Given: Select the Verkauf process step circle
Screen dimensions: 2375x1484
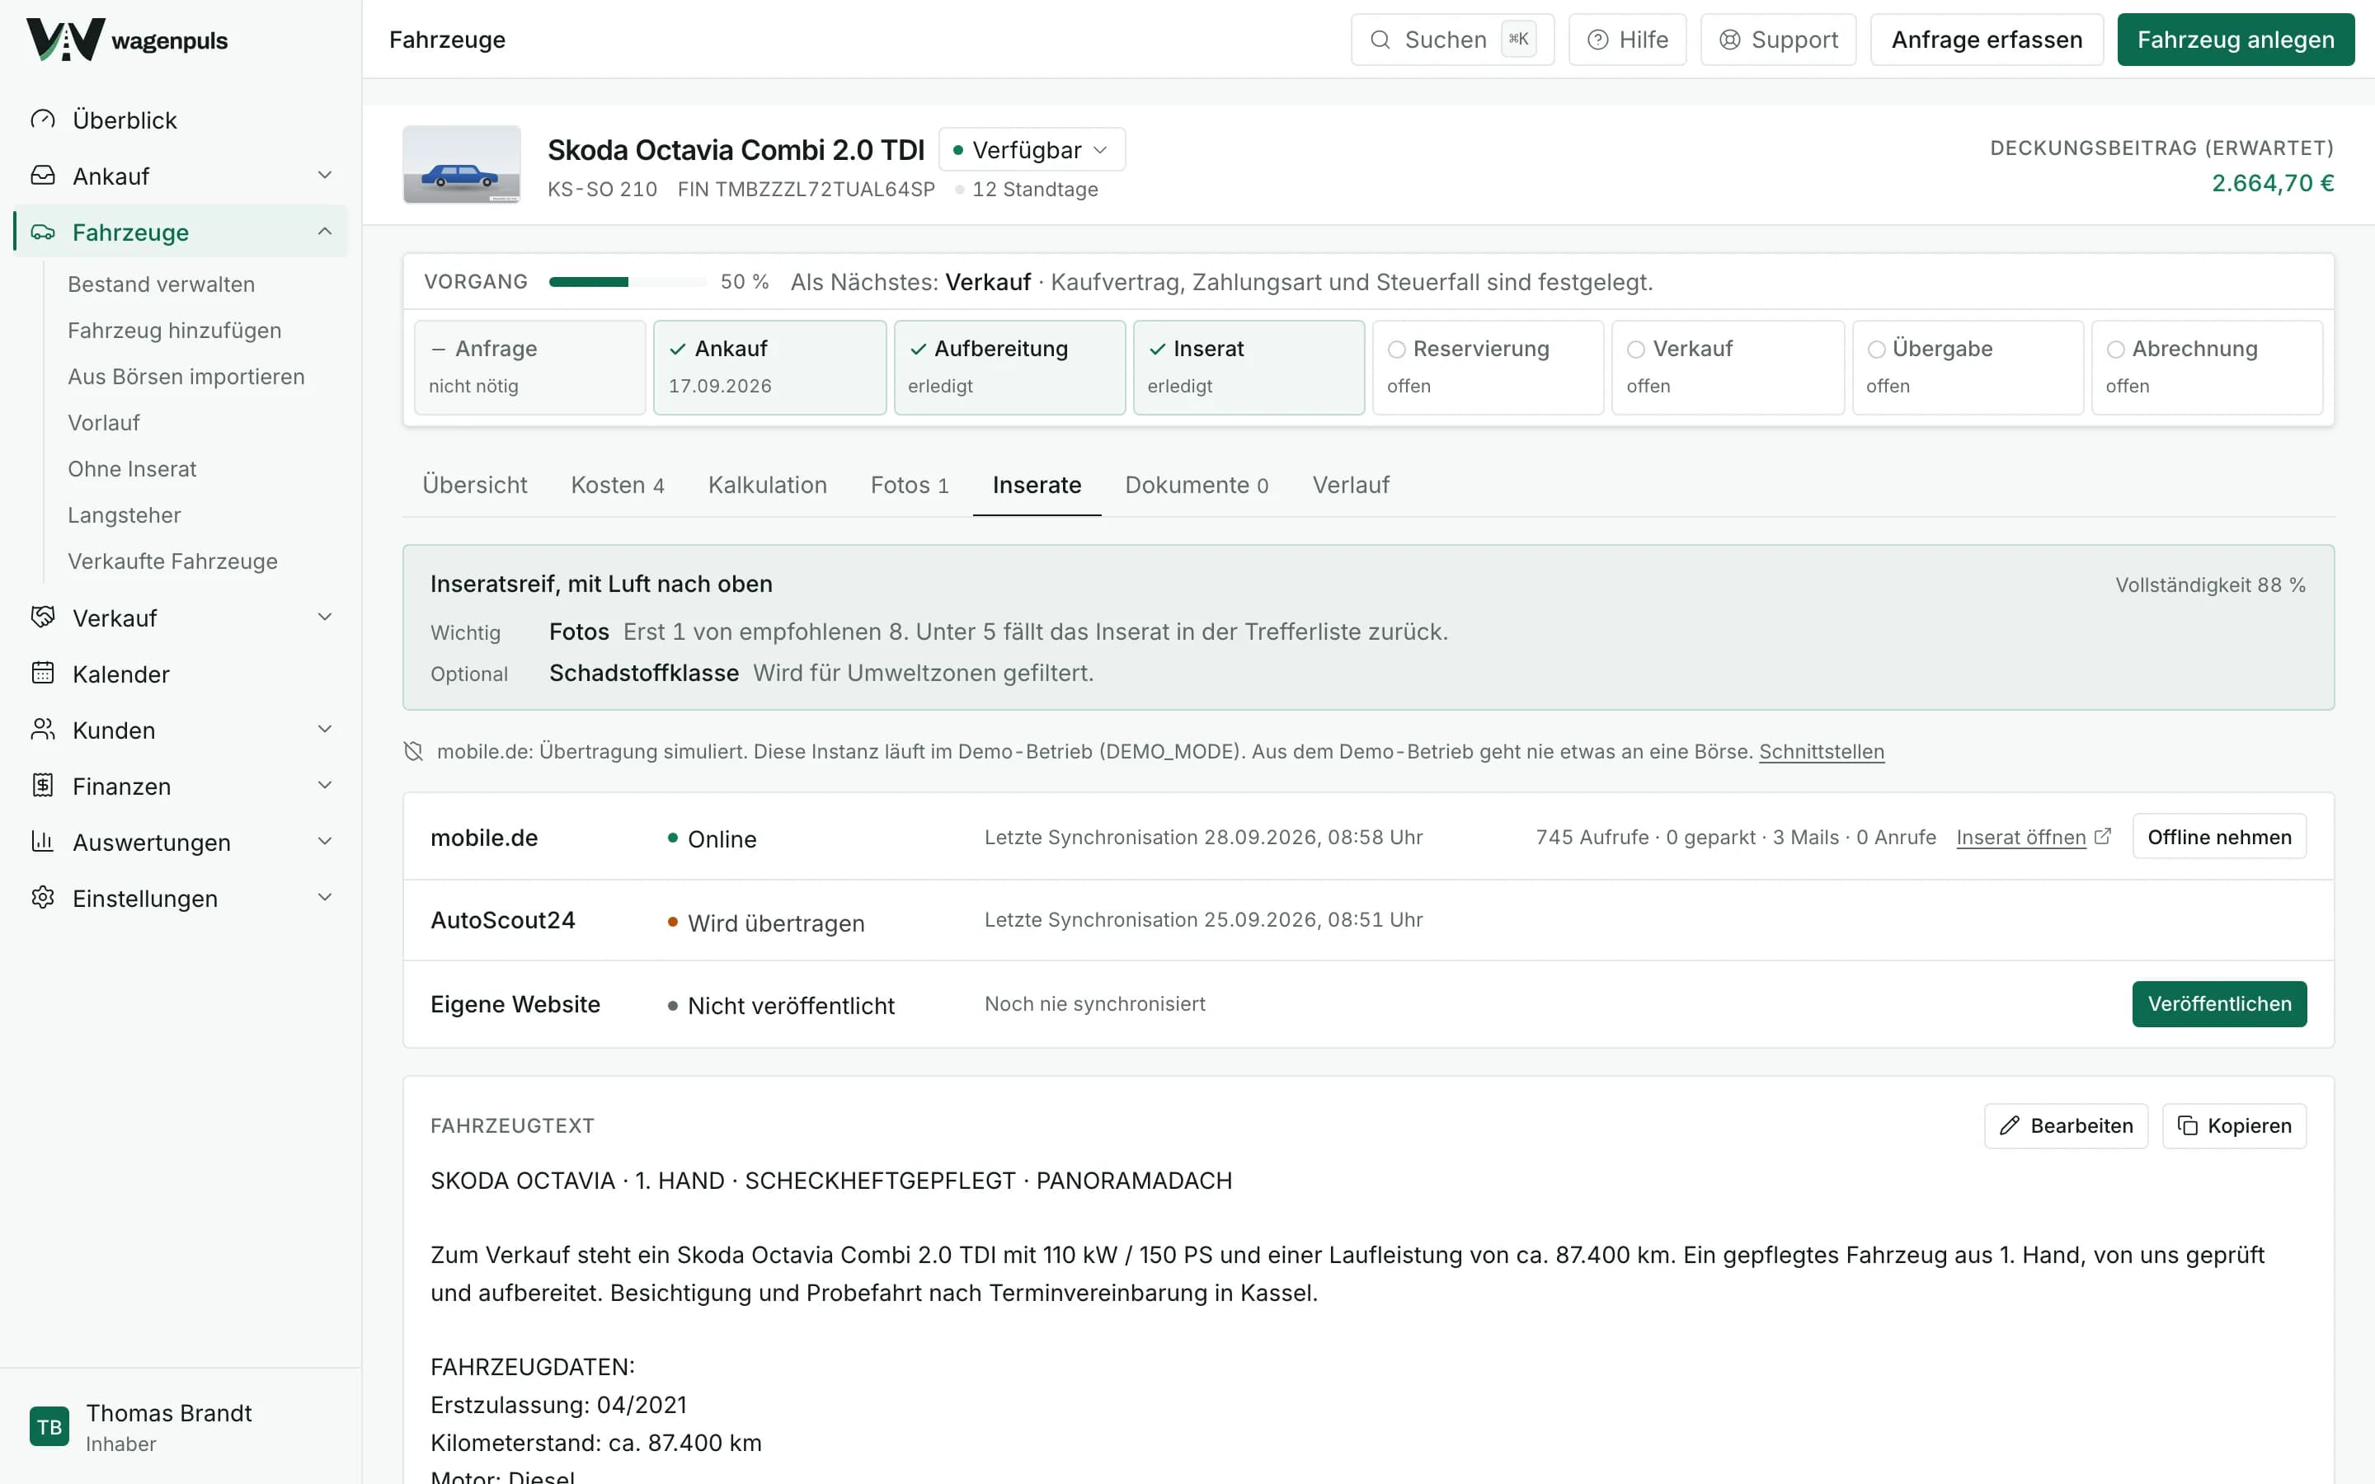Looking at the screenshot, I should [1636, 350].
